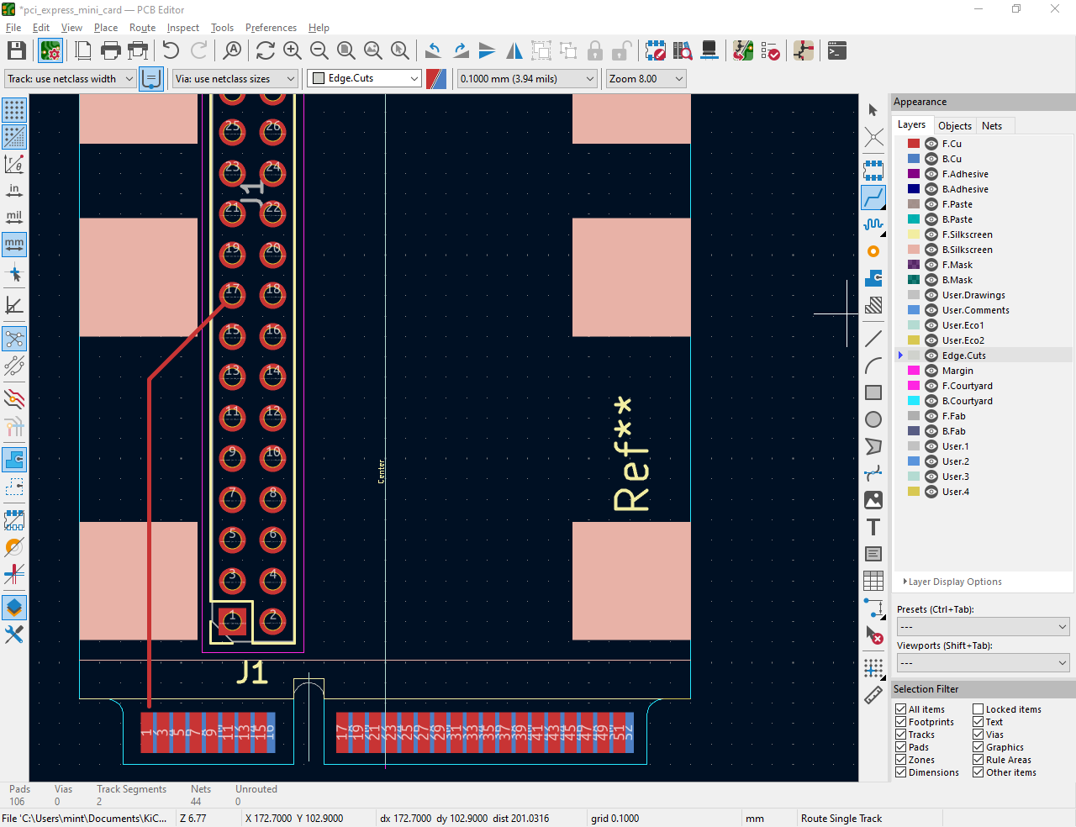Open the Board Setup icon

pos(50,51)
